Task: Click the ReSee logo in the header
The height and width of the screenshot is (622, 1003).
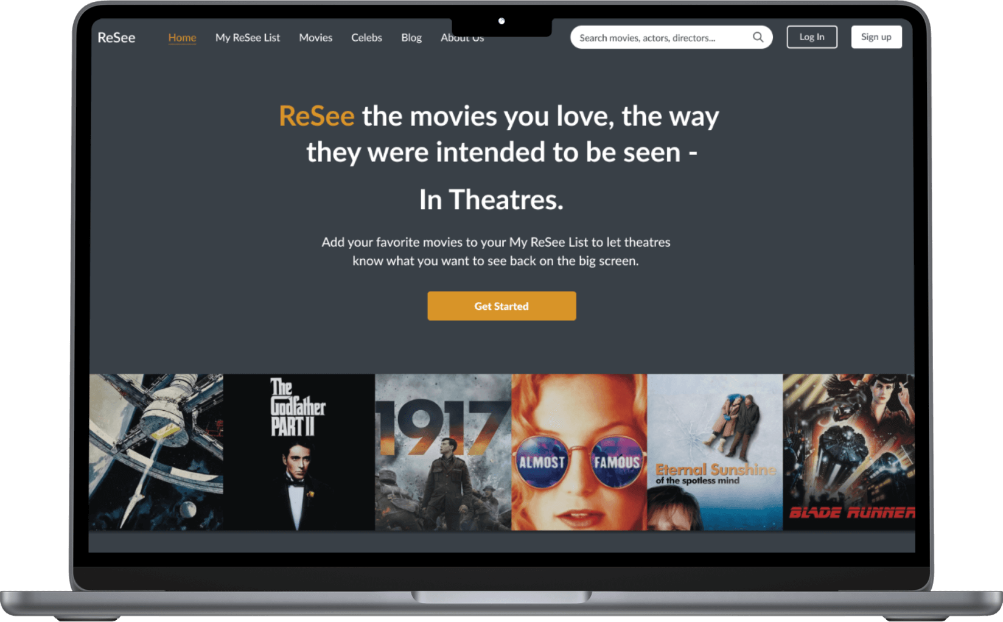Action: (116, 38)
